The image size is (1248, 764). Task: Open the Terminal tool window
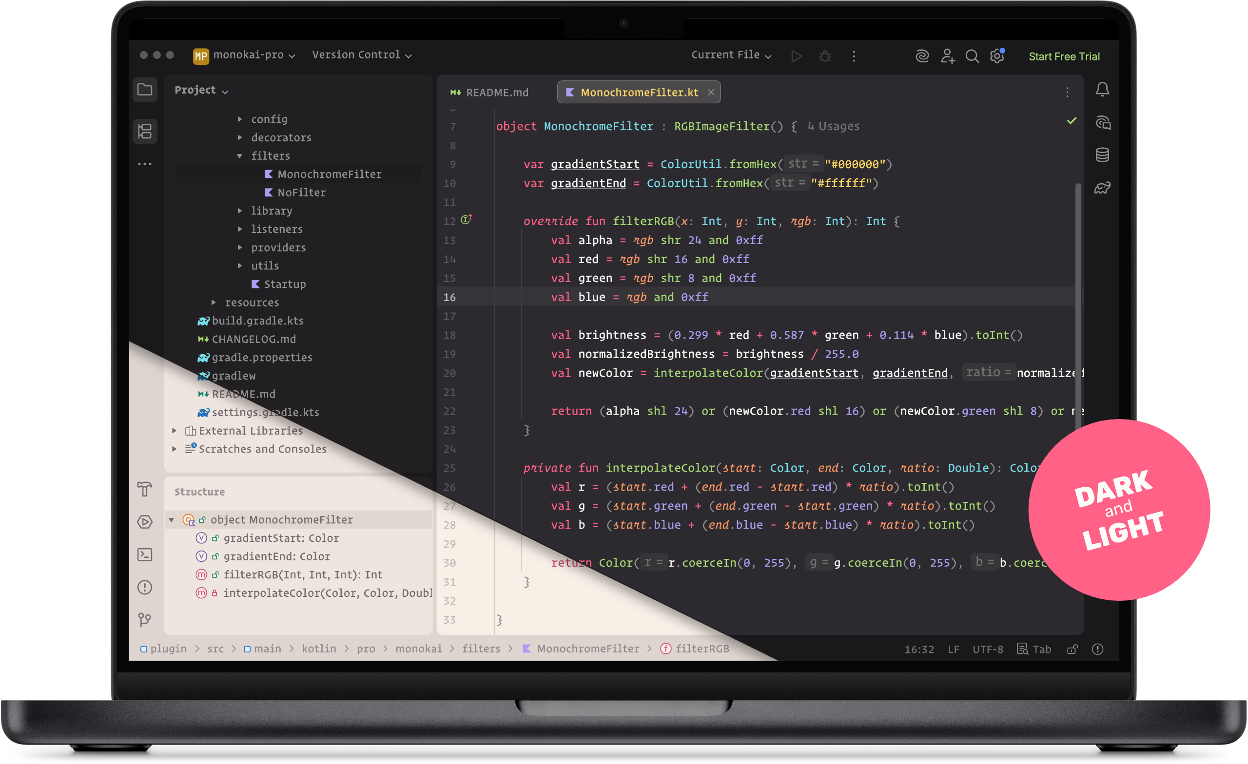tap(145, 555)
